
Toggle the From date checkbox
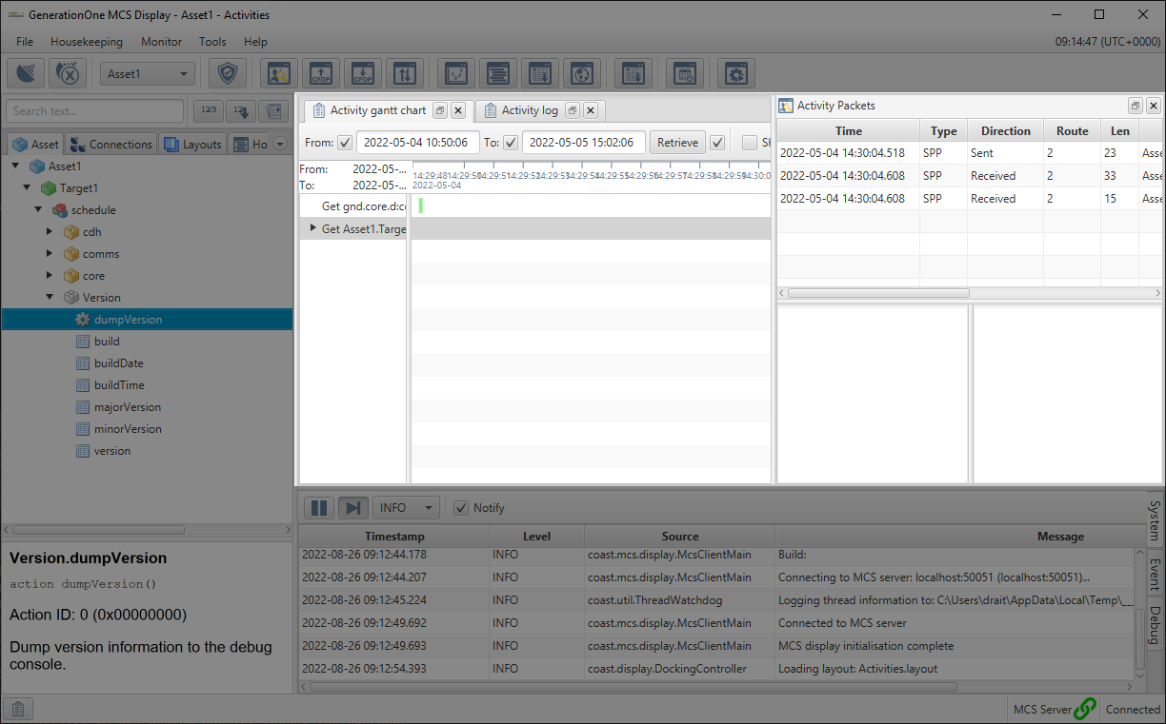(344, 143)
